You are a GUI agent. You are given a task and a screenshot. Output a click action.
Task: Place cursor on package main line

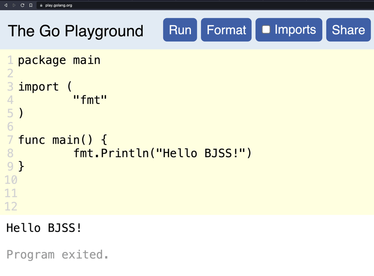point(59,60)
